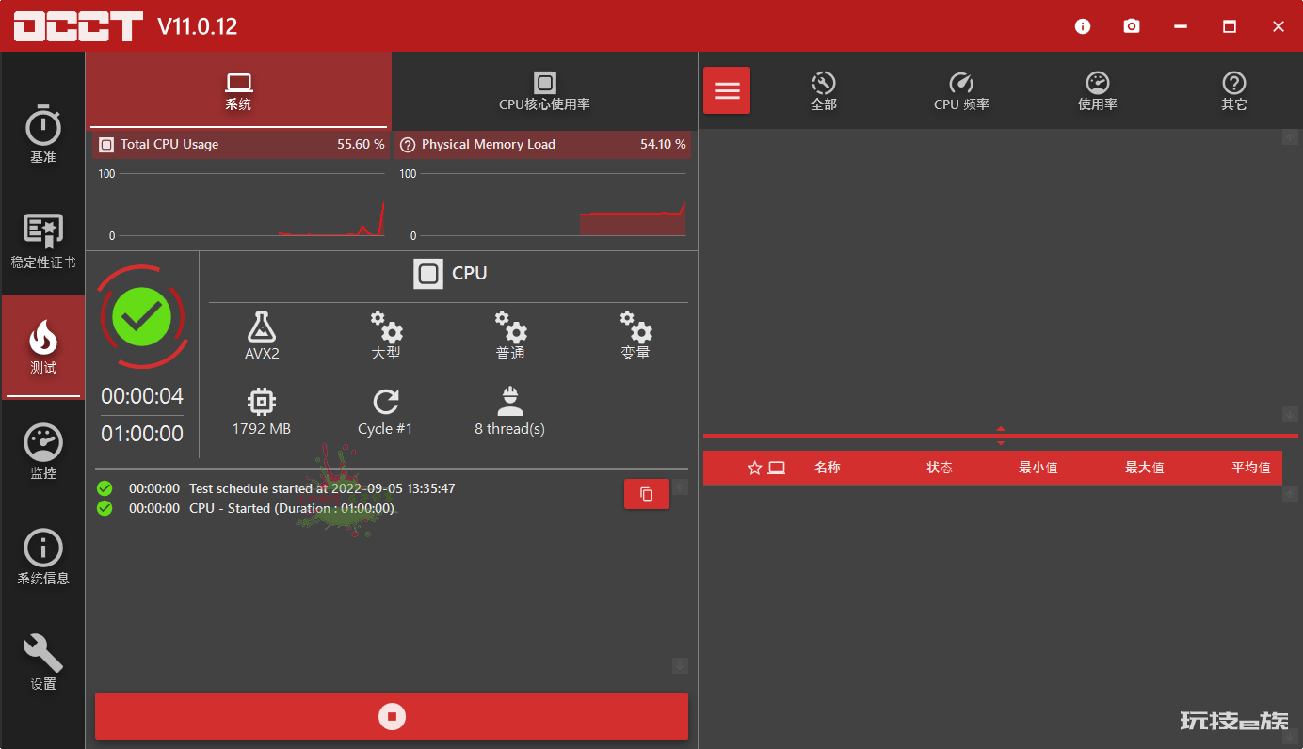1303x749 pixels.
Task: Click the computer column header icon
Action: point(777,468)
